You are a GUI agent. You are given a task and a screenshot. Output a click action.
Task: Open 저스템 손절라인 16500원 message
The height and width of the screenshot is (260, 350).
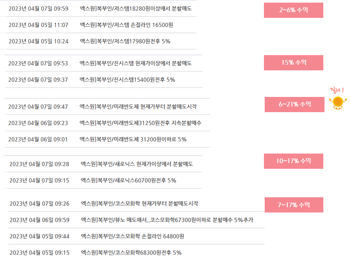click(126, 25)
